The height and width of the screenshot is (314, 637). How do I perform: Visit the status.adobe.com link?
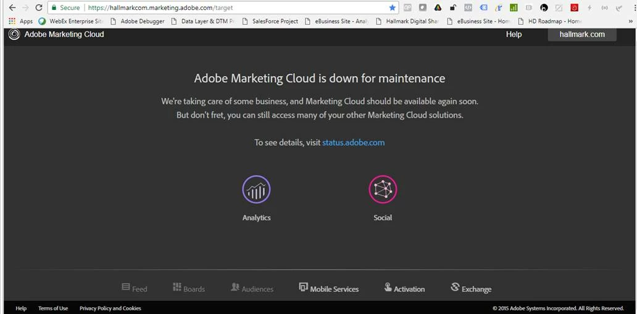(x=354, y=143)
